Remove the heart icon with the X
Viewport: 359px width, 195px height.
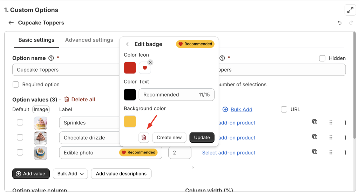pyautogui.click(x=150, y=63)
